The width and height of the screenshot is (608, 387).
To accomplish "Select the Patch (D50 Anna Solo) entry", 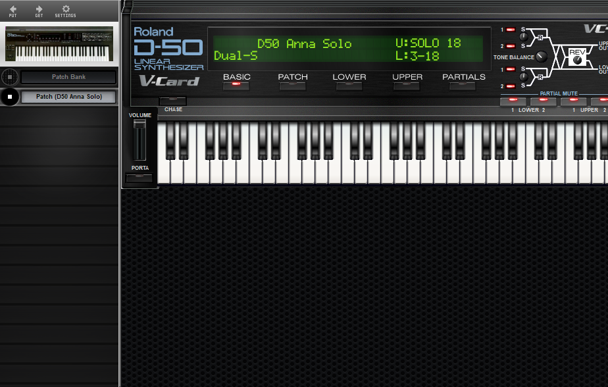I will [68, 97].
